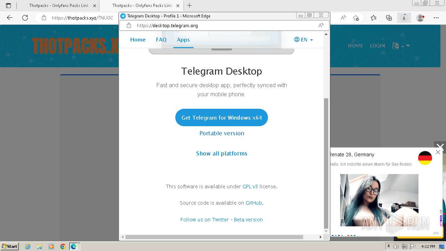Show hidden tray icons arrow
The width and height of the screenshot is (446, 251).
389,246
